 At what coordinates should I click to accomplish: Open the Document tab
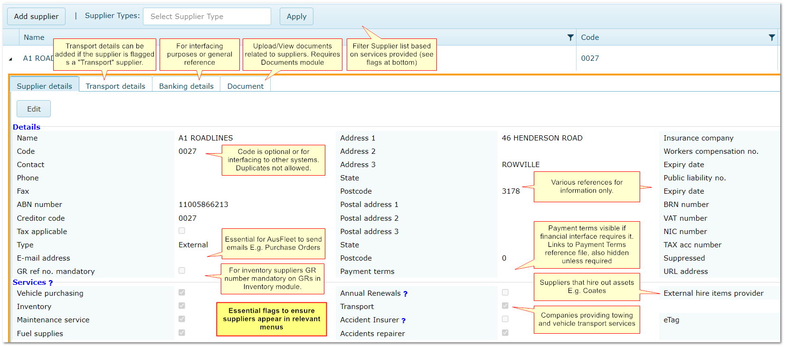(245, 86)
